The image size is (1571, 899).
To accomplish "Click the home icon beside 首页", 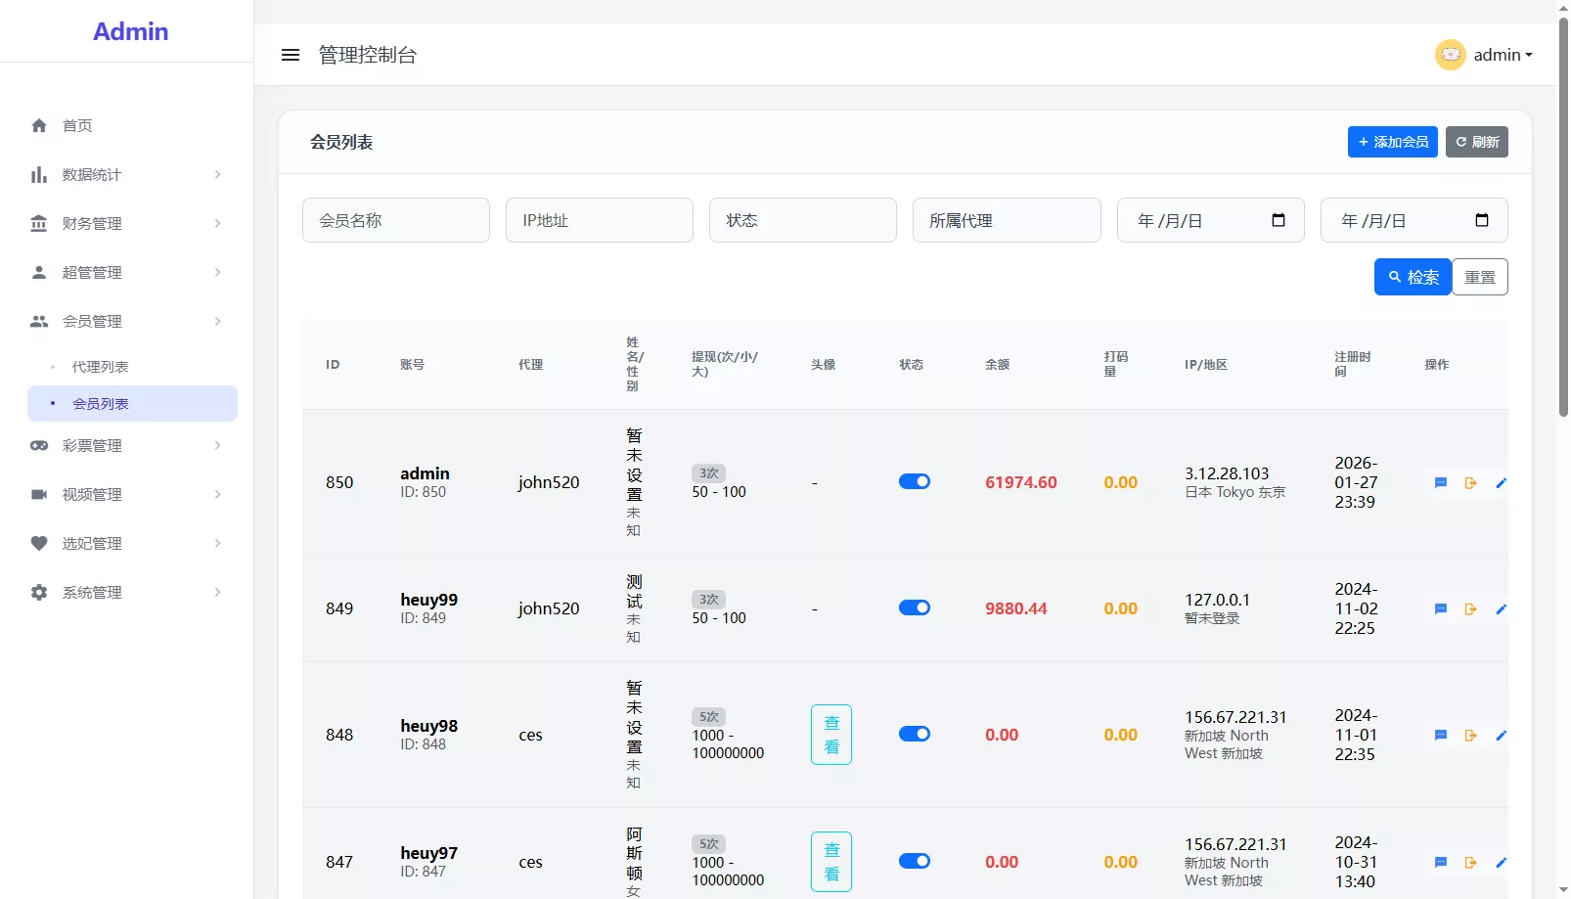I will pos(39,125).
